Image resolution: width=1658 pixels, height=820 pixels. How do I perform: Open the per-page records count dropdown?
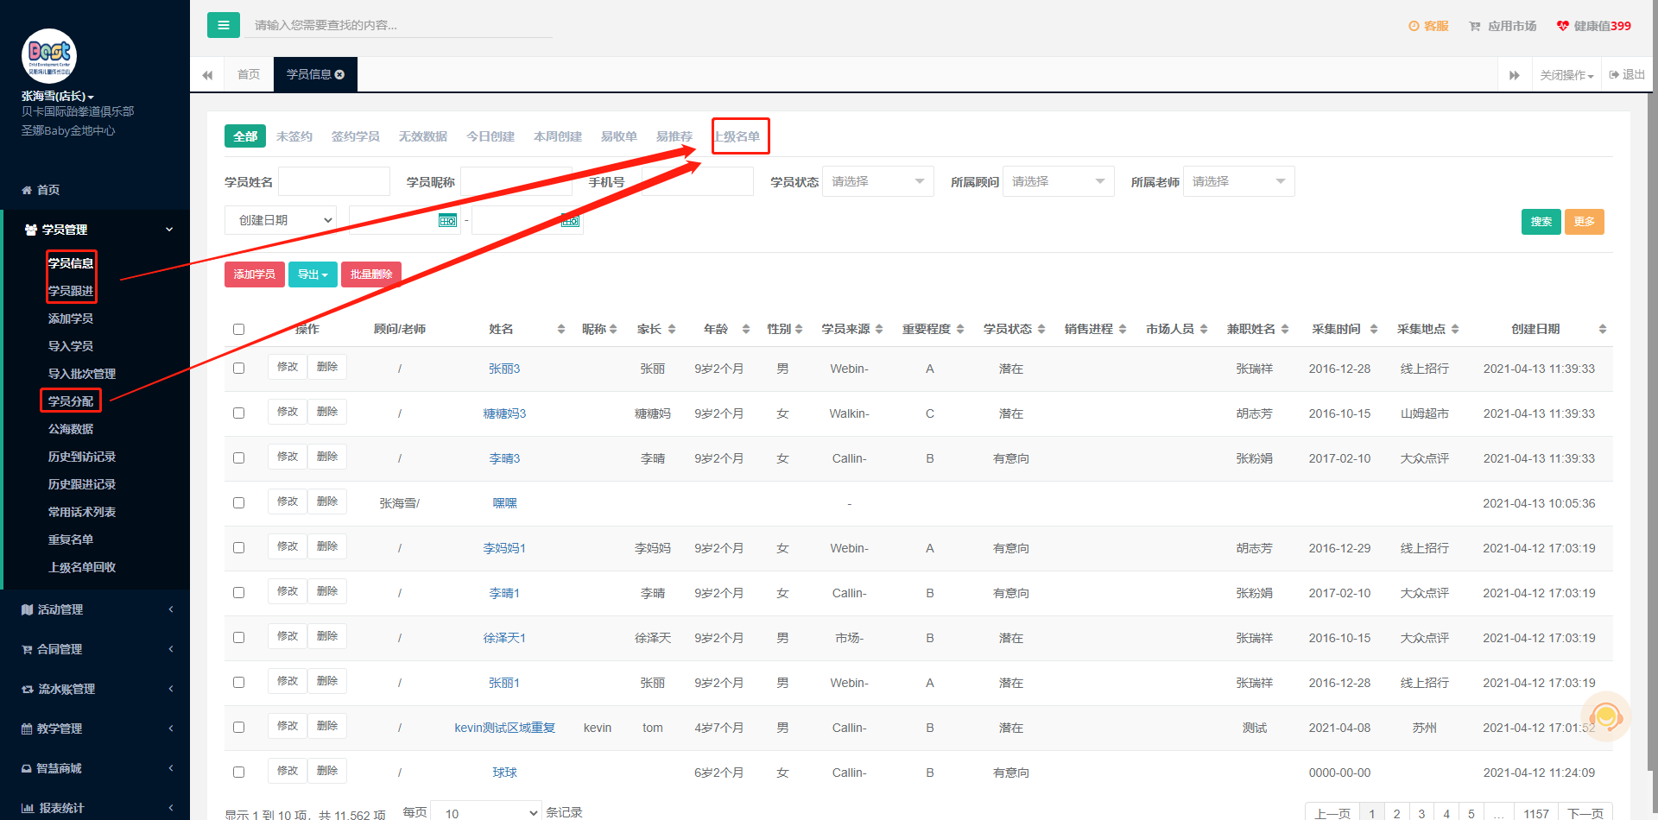[486, 813]
